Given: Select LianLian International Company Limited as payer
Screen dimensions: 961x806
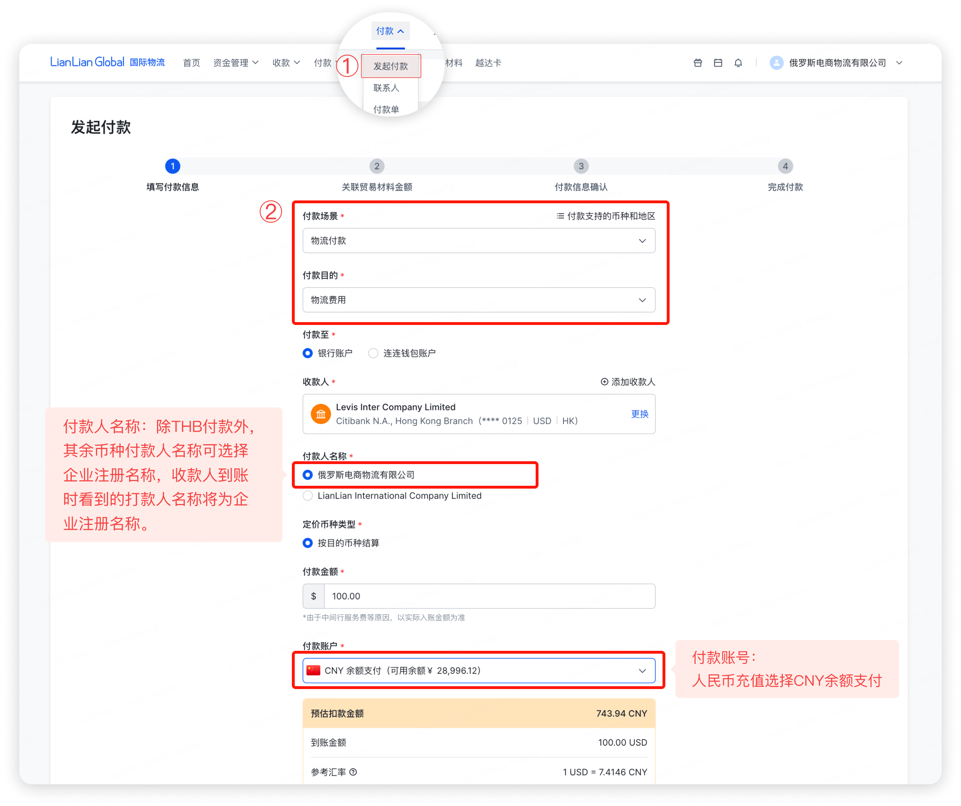Looking at the screenshot, I should tap(308, 496).
